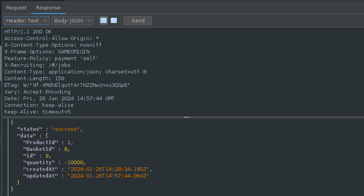Click the ETag header value
This screenshot has height=196, width=364.
click(76, 85)
